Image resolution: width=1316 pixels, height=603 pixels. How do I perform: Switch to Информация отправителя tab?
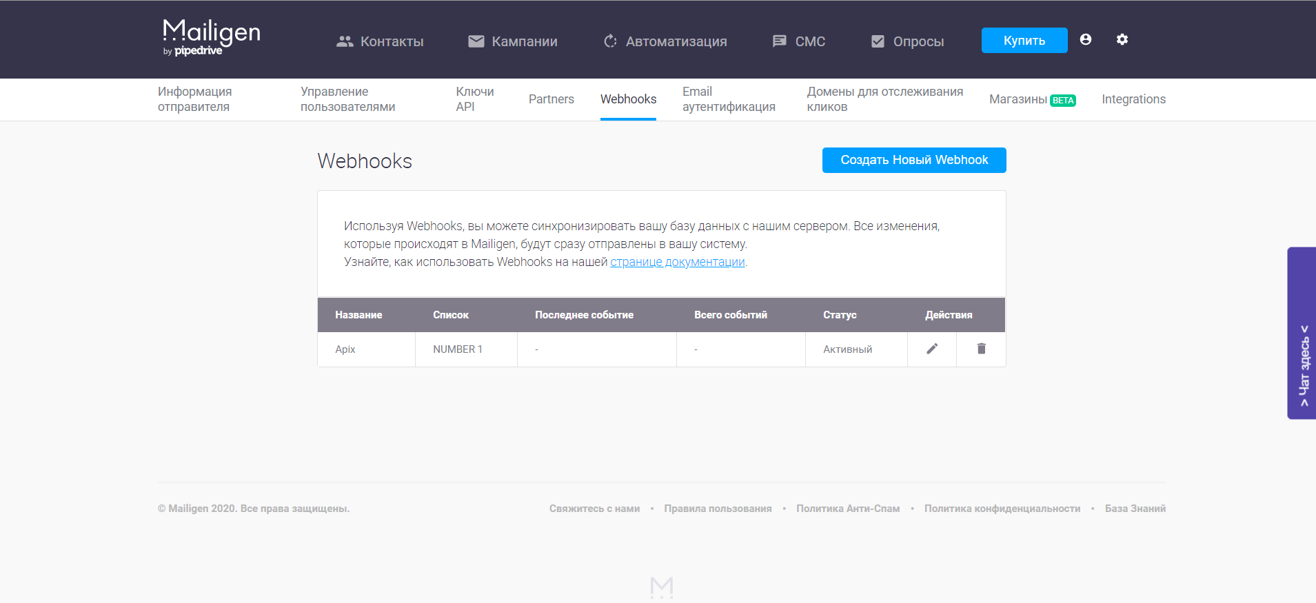[x=195, y=99]
